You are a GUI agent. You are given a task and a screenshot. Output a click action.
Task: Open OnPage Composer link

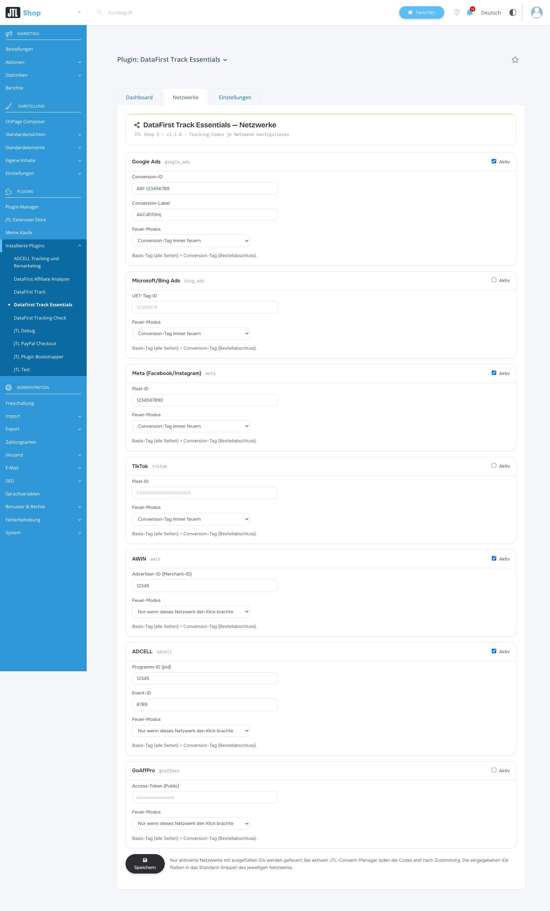[x=25, y=122]
